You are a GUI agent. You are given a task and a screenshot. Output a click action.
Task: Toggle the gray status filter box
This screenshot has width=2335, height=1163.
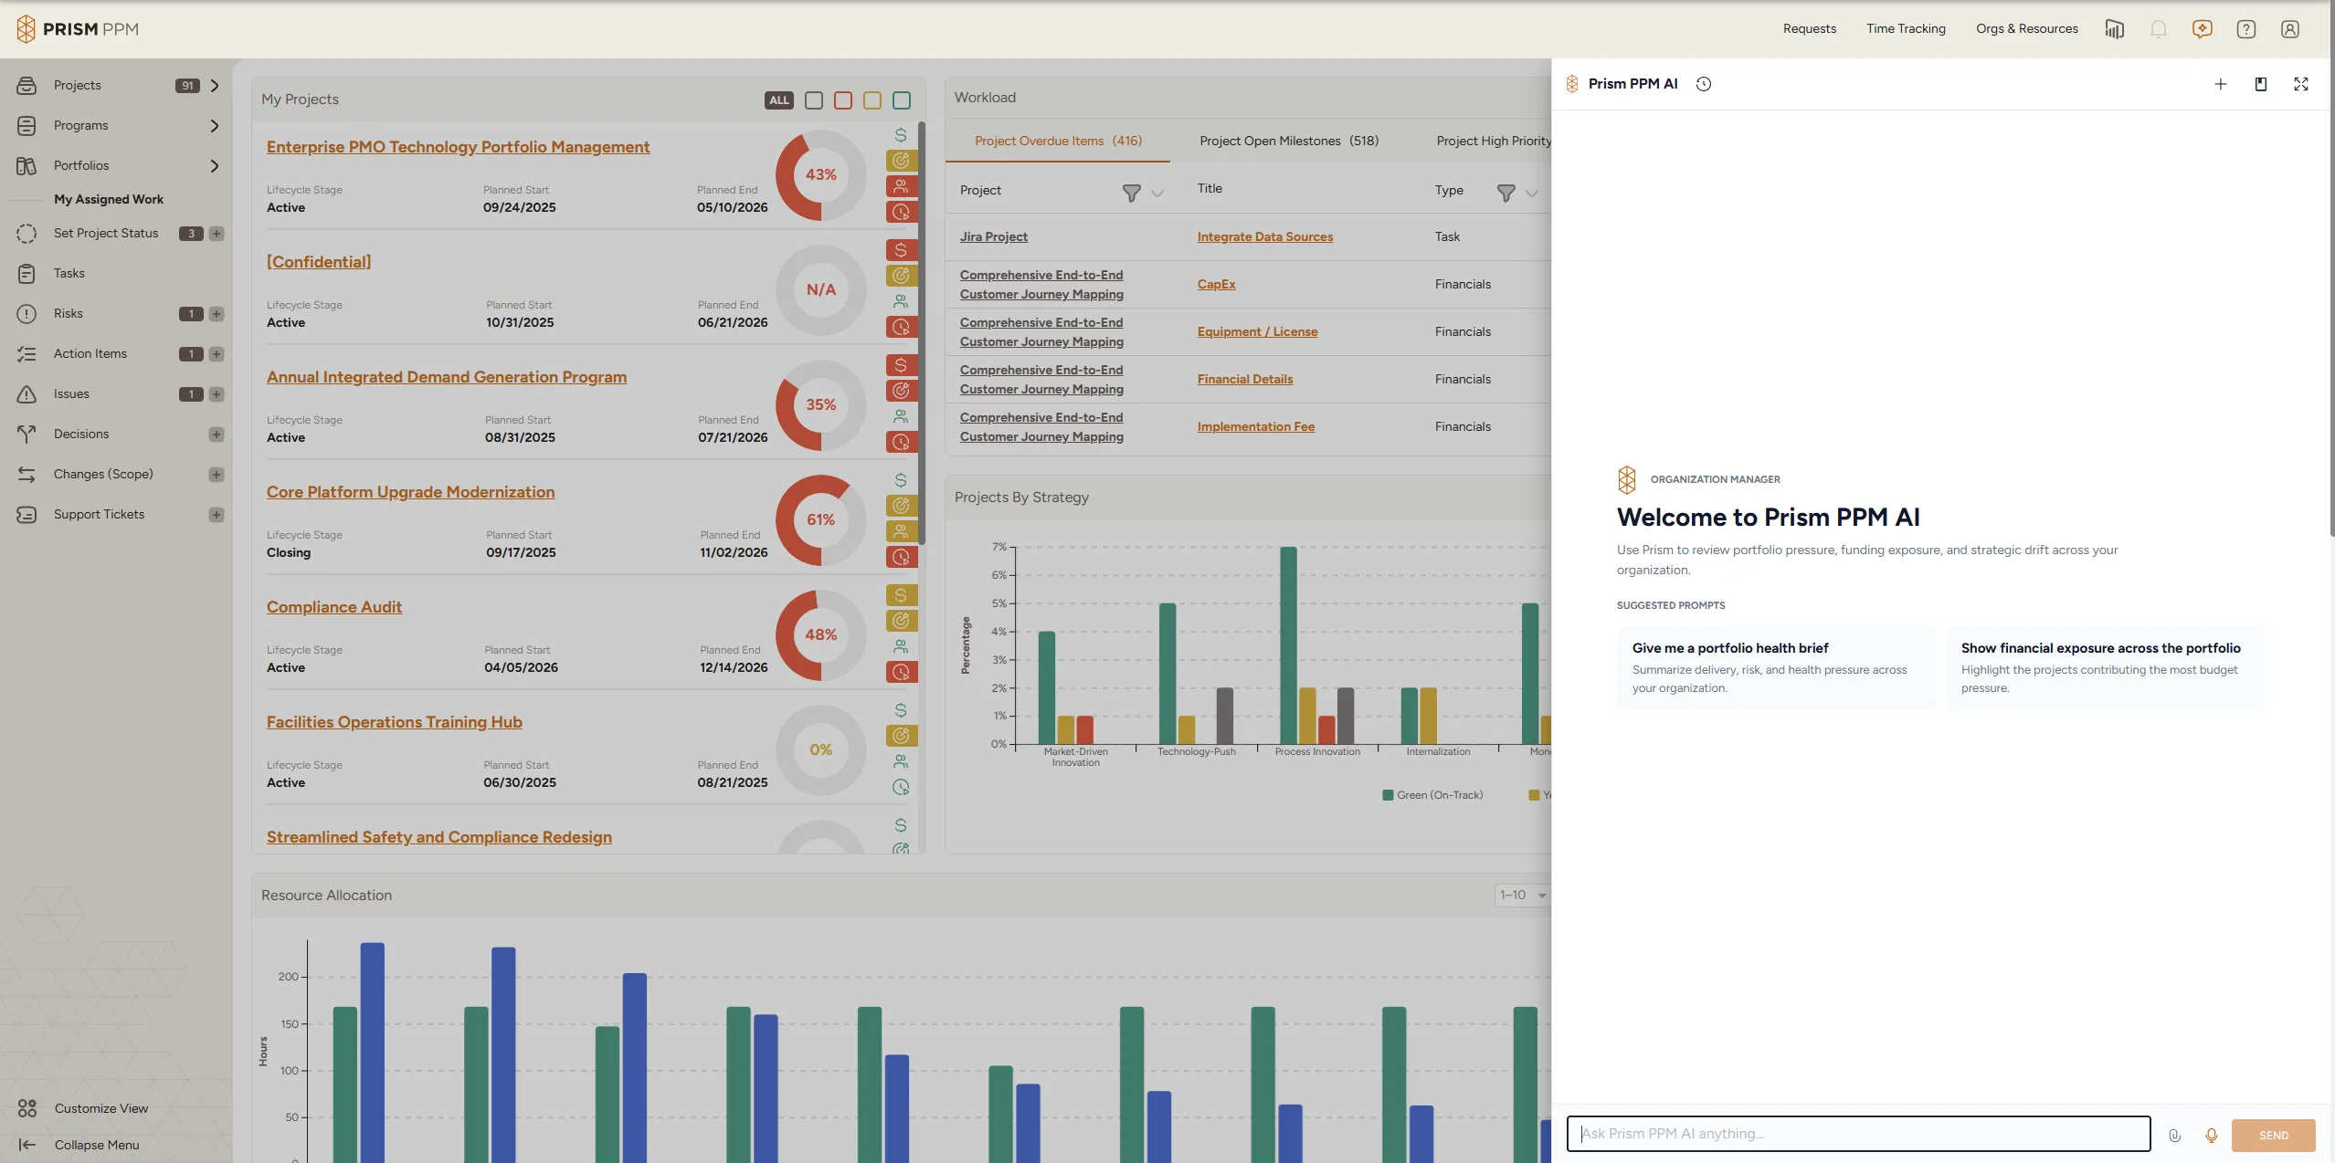point(814,100)
